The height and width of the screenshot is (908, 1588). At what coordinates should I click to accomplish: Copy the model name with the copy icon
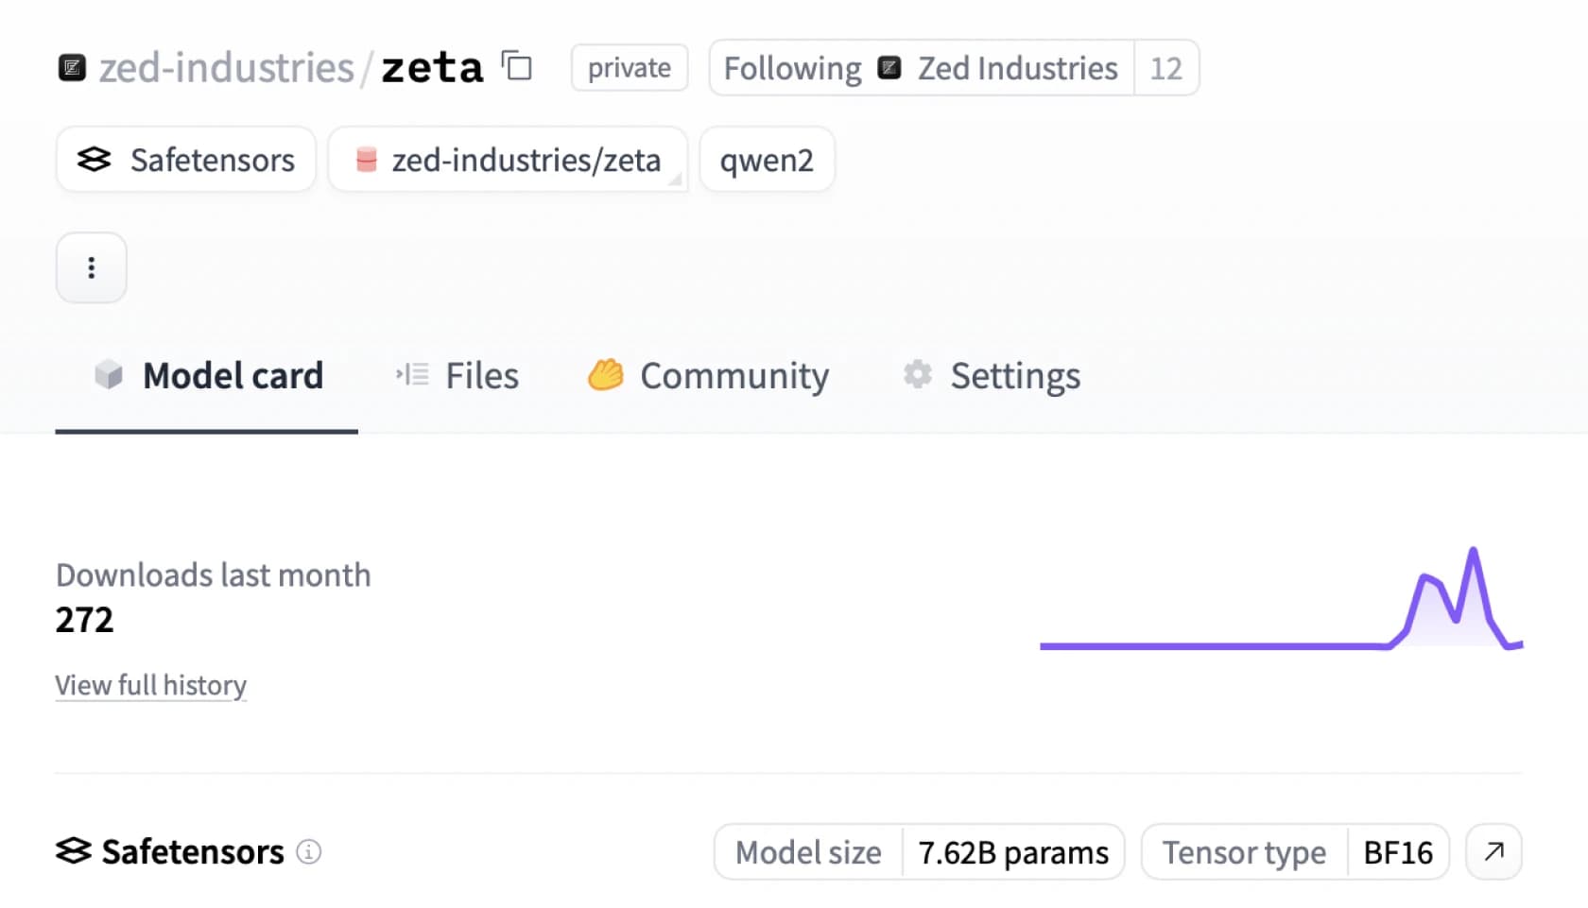(517, 66)
